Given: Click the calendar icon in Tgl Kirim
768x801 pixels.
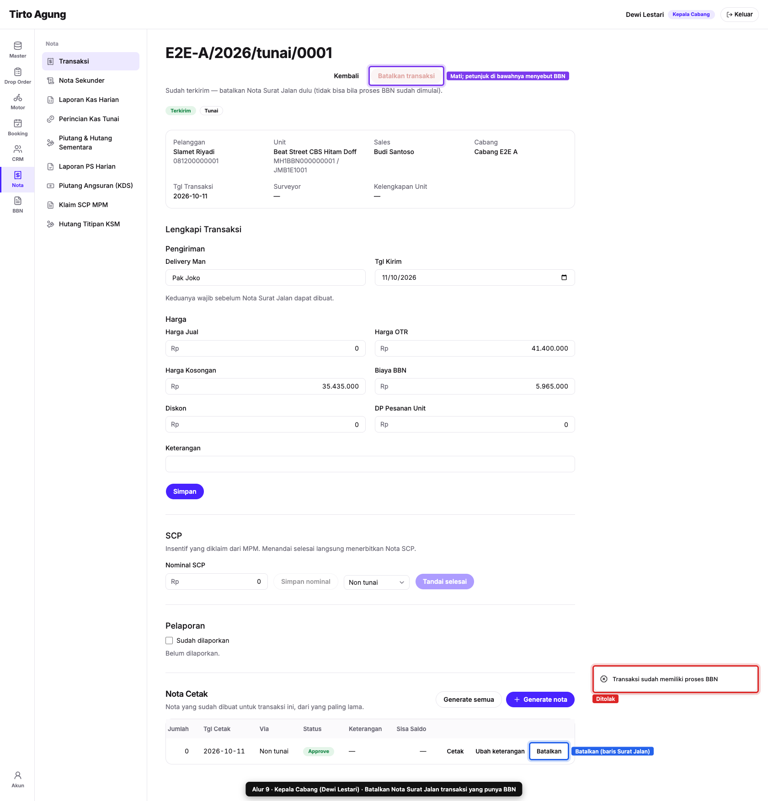Looking at the screenshot, I should click(x=564, y=278).
